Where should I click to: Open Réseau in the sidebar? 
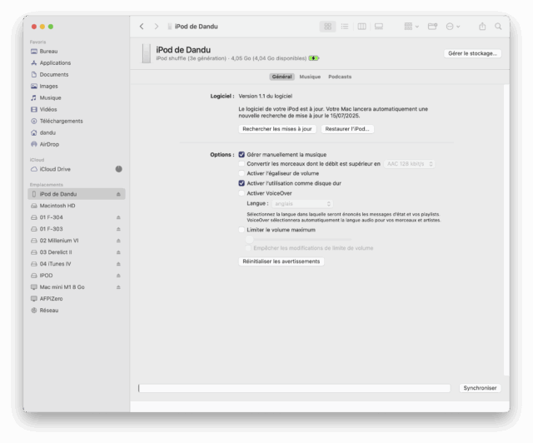(x=77, y=310)
